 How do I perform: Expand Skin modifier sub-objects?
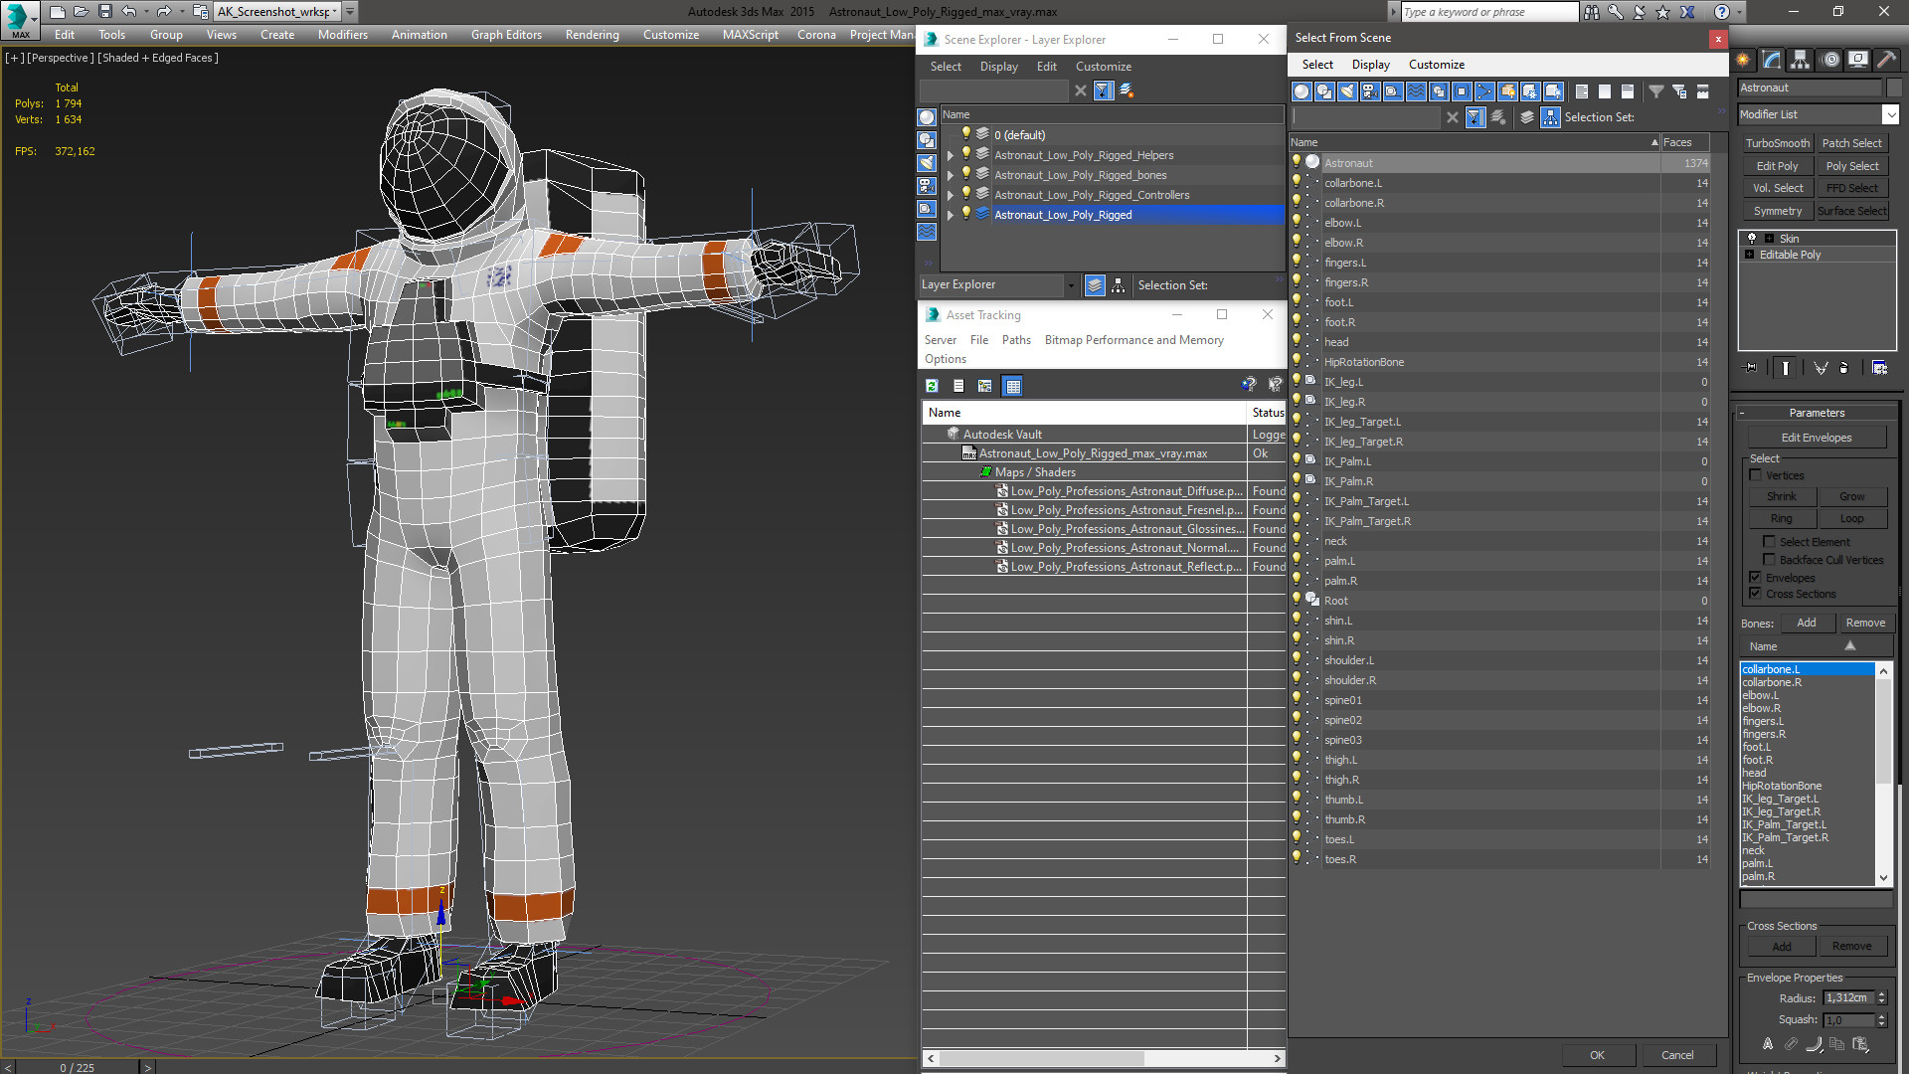(1769, 239)
